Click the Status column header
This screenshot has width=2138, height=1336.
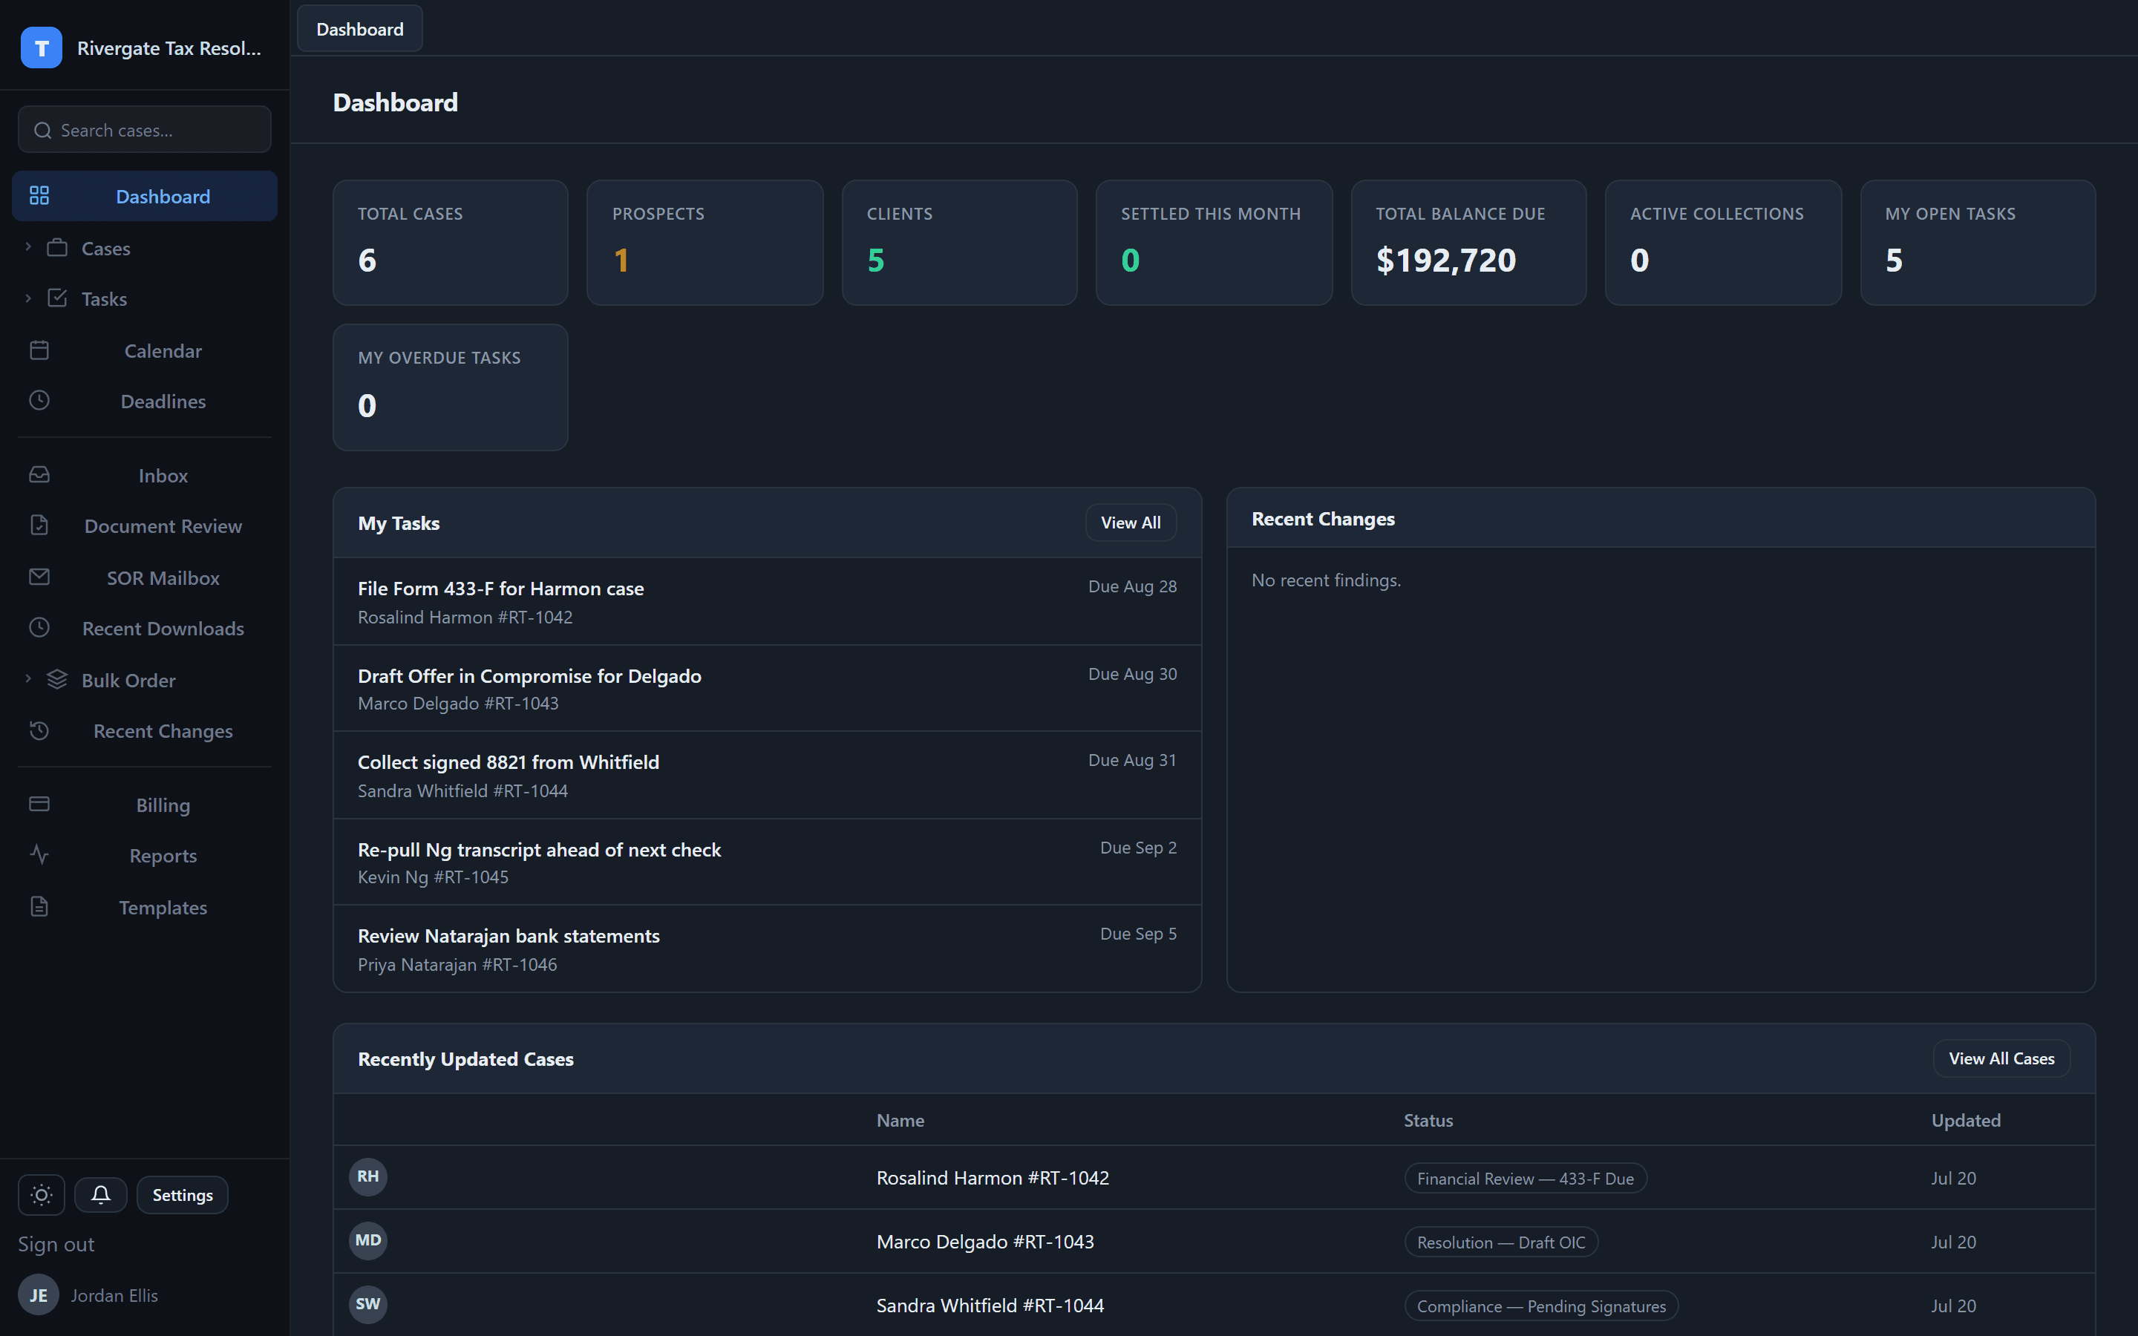[1428, 1121]
